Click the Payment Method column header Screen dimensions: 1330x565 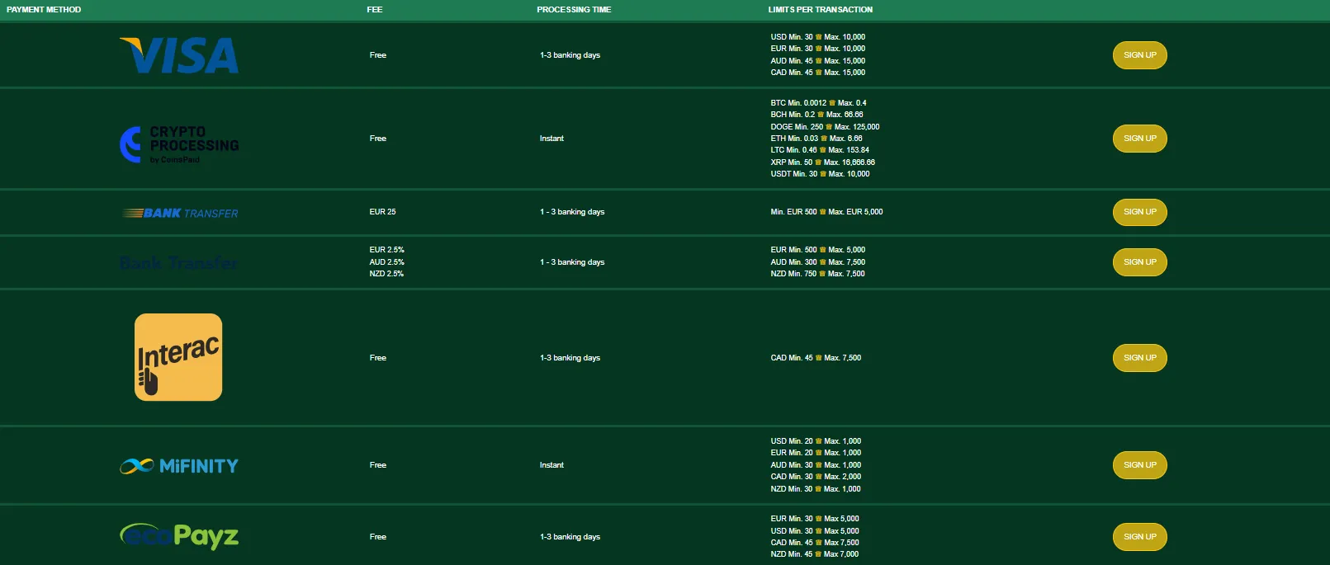pyautogui.click(x=44, y=10)
